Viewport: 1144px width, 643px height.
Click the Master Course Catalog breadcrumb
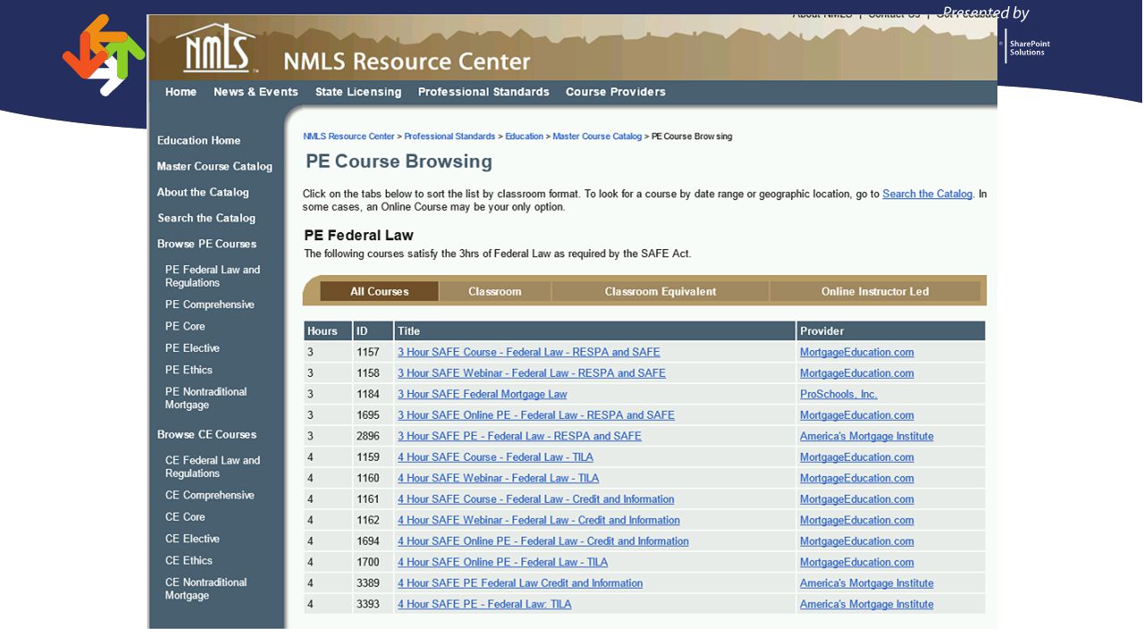click(597, 137)
